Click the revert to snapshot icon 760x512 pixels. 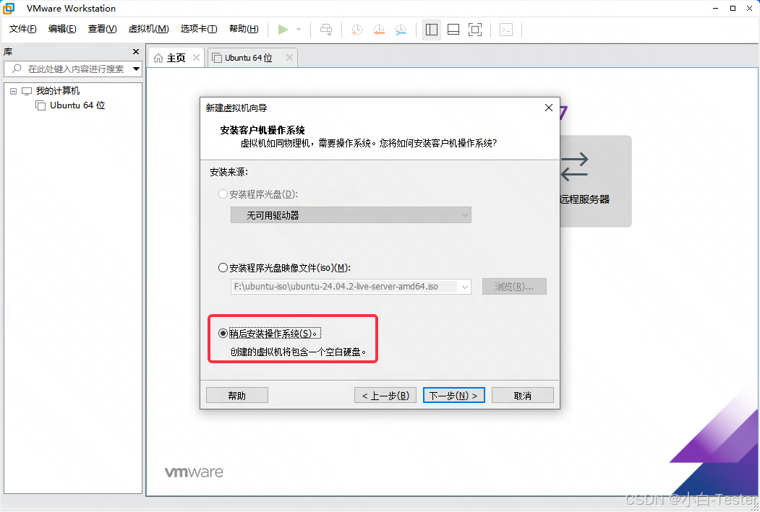pos(379,30)
